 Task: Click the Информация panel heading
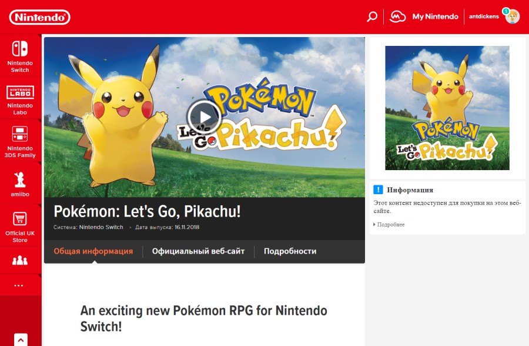(x=410, y=190)
